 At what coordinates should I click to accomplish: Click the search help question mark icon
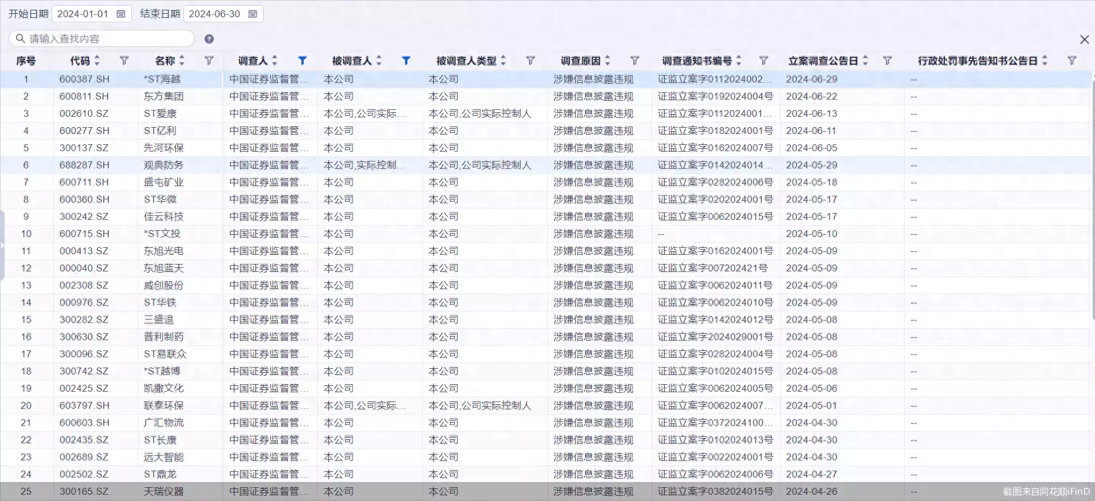click(x=209, y=39)
